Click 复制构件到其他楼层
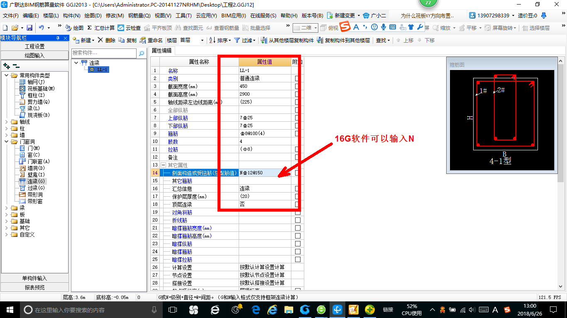 [x=343, y=40]
